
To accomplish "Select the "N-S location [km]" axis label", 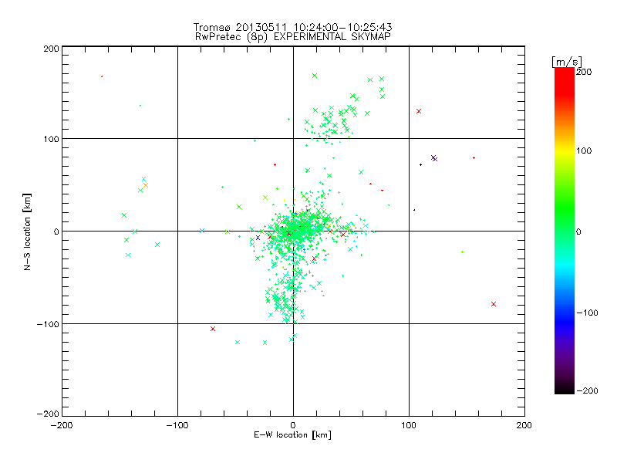I will pos(27,232).
